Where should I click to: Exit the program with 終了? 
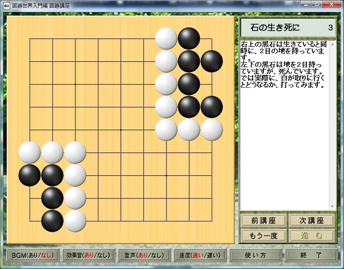tap(311, 255)
